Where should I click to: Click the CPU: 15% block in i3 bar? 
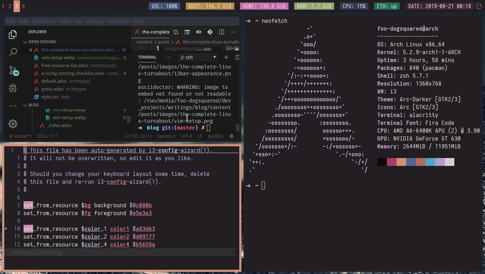click(354, 6)
